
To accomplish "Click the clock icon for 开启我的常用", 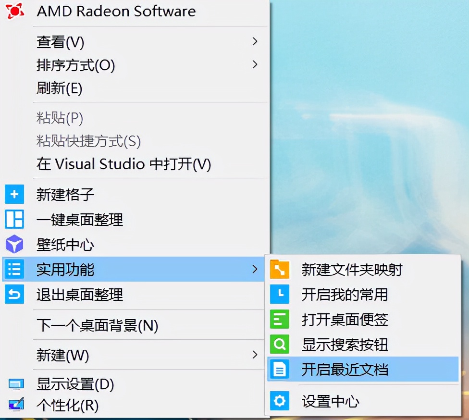I will [x=280, y=294].
